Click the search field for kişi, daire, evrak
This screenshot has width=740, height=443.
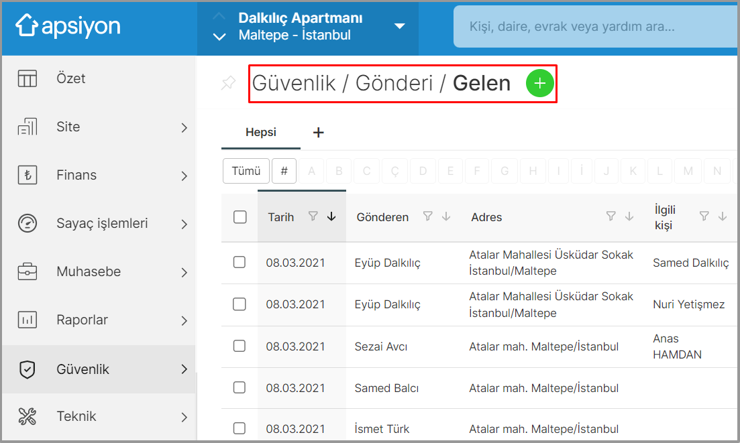(596, 26)
